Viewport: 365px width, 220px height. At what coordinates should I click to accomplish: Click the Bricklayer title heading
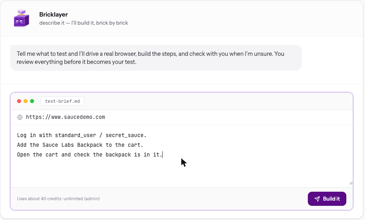tap(54, 15)
